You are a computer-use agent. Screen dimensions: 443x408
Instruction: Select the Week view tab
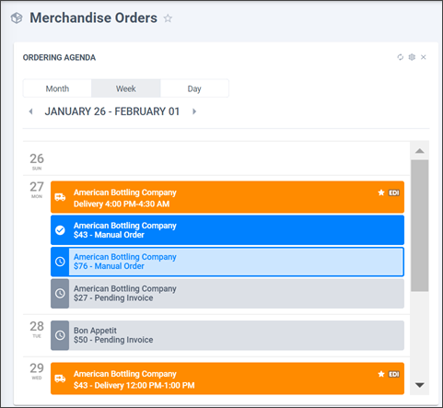(126, 88)
